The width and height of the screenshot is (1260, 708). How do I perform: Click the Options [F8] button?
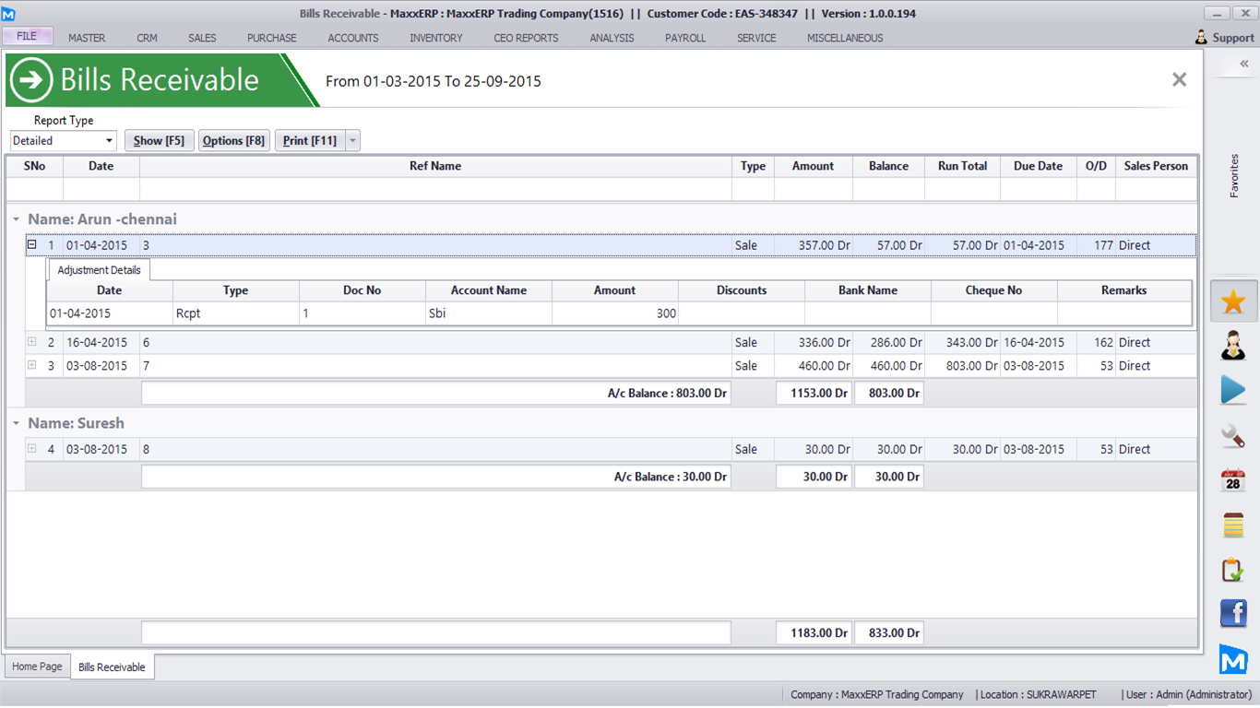click(233, 141)
